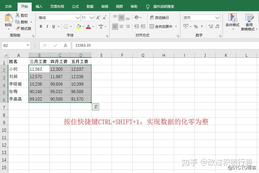Expand the font size dropdown
This screenshot has width=259, height=173.
[91, 17]
